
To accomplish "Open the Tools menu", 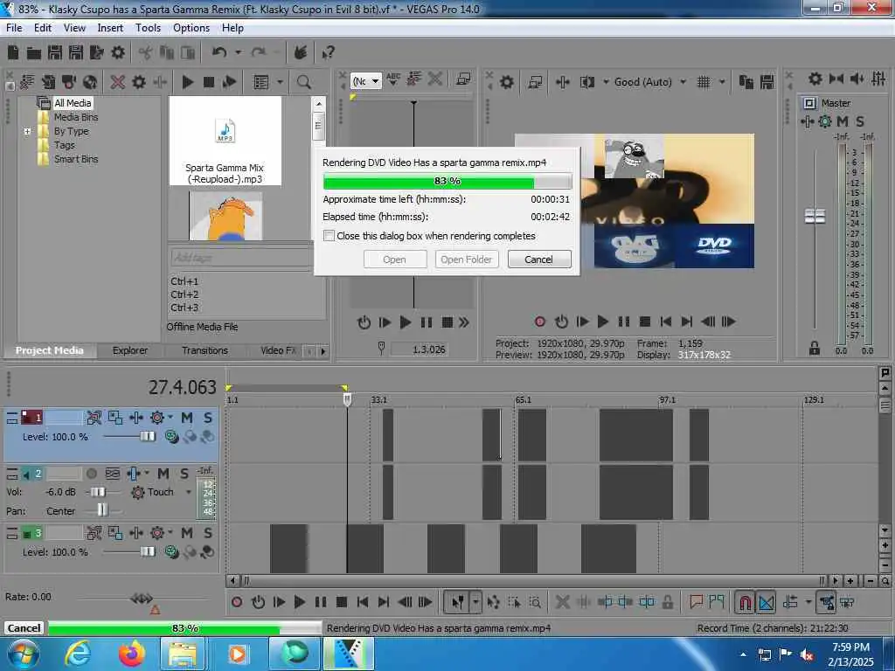I will tap(148, 28).
